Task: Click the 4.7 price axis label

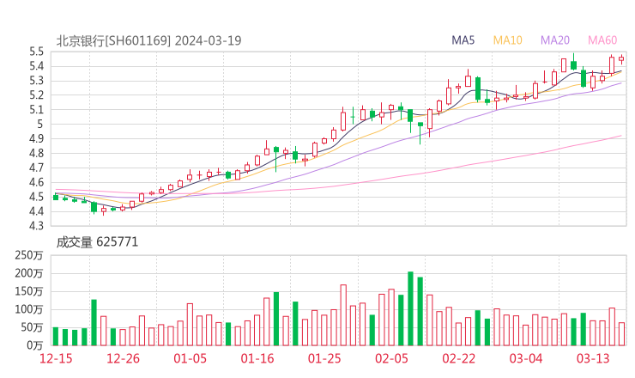Action: (36, 168)
